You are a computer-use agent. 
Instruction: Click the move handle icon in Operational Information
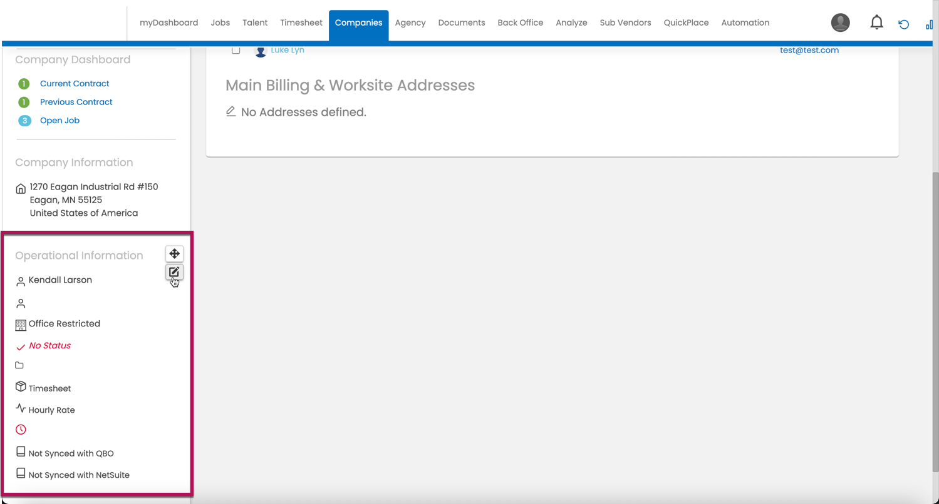click(x=174, y=253)
